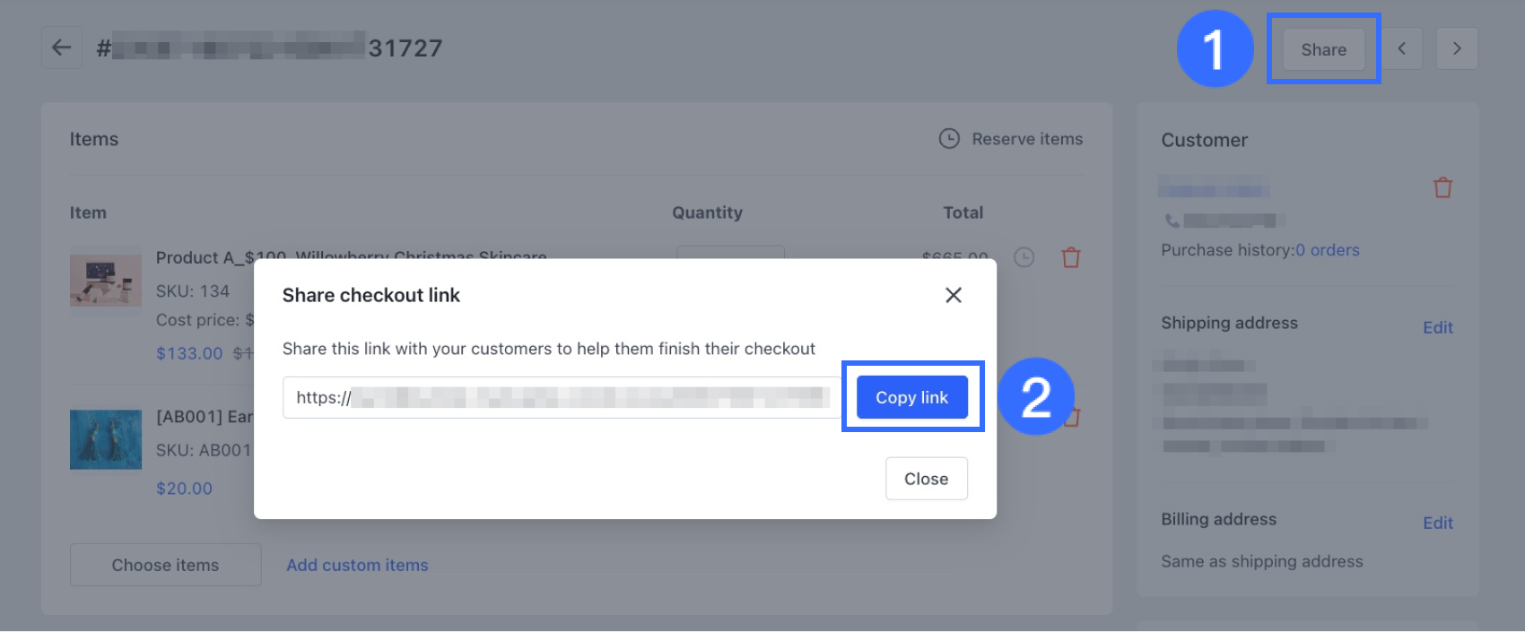Click the Close button in dialog
The height and width of the screenshot is (632, 1525).
(926, 479)
